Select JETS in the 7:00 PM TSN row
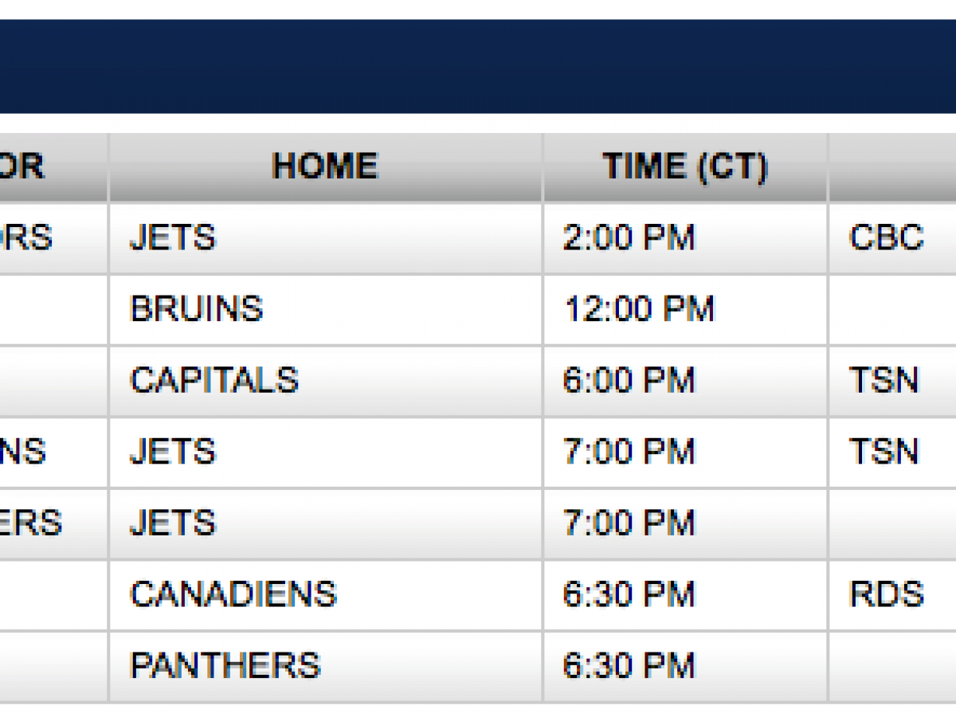The width and height of the screenshot is (956, 717). click(173, 452)
